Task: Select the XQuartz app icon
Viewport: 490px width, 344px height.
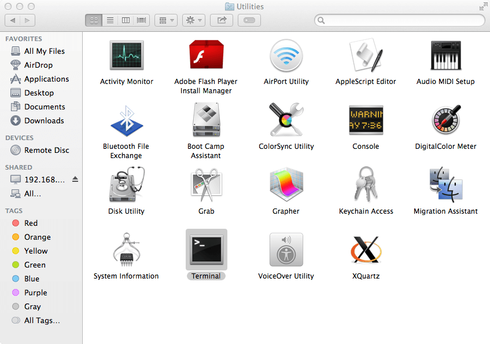Action: coord(366,250)
